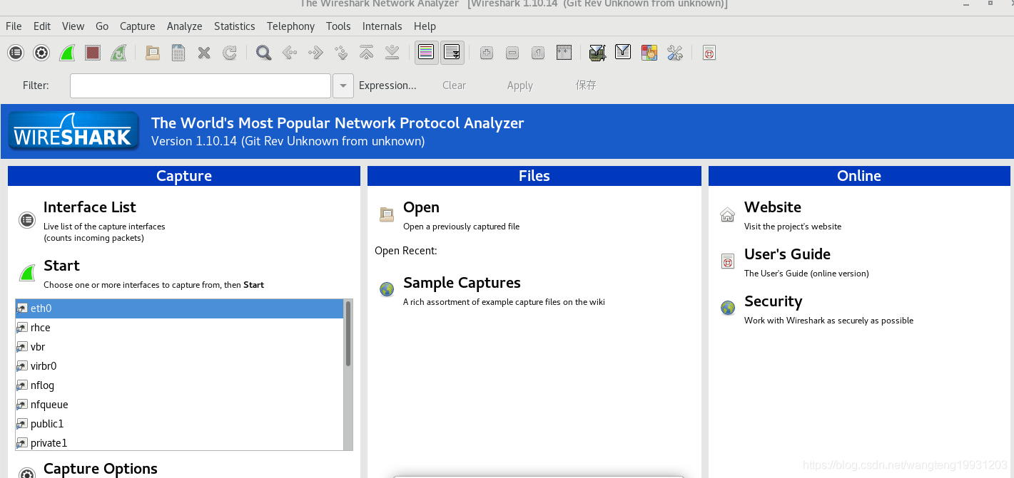Clear the display filter
Viewport: 1014px width, 478px height.
[454, 85]
